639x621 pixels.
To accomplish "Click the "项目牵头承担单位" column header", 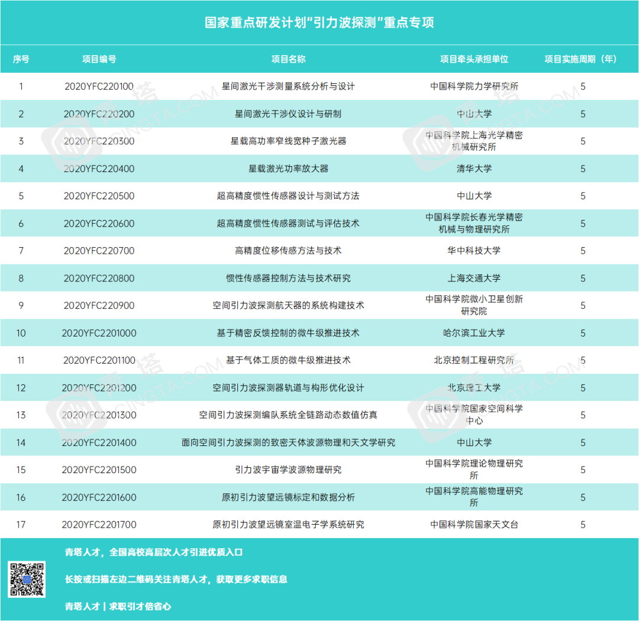I will [x=474, y=59].
